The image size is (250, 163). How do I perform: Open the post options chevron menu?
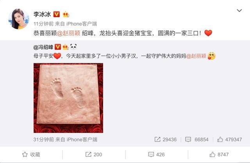(x=239, y=11)
